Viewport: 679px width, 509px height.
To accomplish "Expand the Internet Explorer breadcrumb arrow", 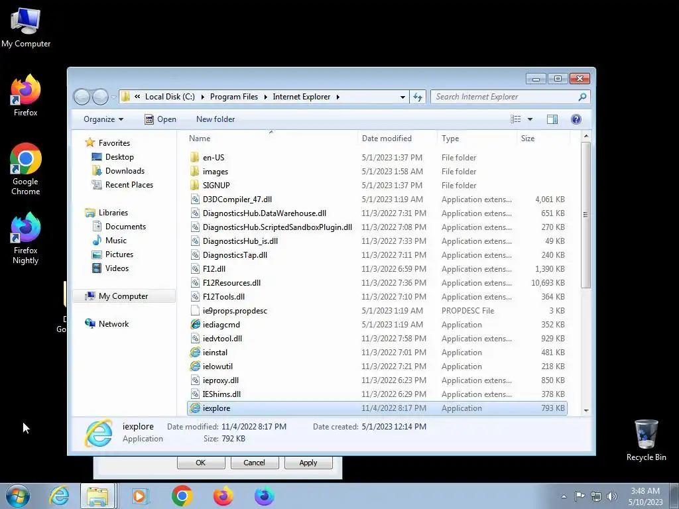I will coord(338,97).
